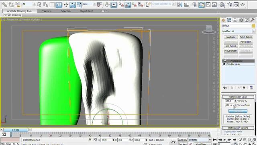This screenshot has width=257, height=145.
Task: Open the Hierarchy command panel tab
Action: (235, 20)
